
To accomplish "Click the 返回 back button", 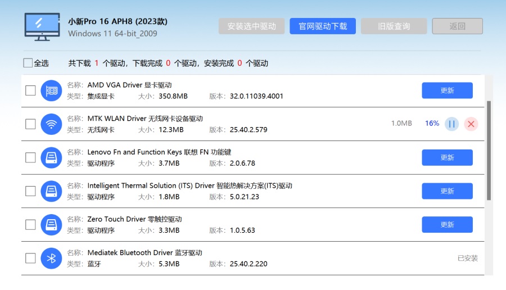I will [458, 26].
